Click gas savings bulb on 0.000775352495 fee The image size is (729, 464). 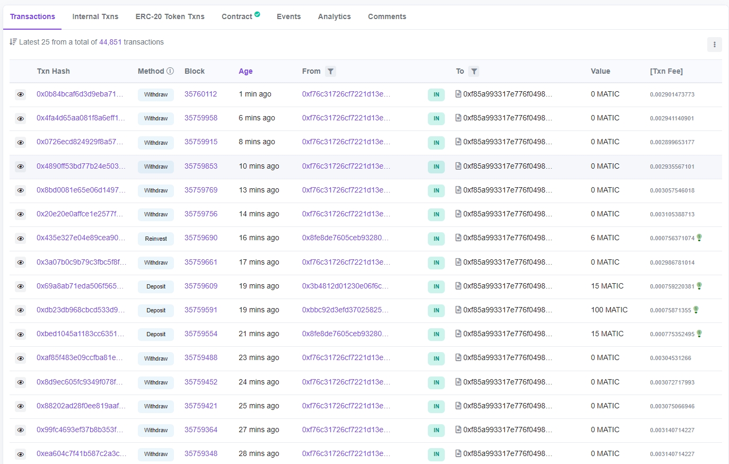click(699, 334)
